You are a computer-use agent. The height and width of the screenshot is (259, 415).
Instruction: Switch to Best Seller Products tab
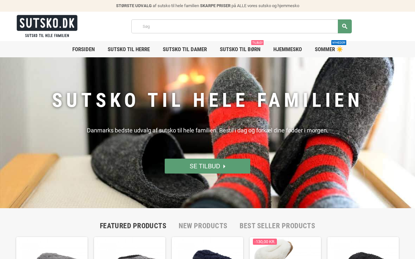click(x=277, y=226)
